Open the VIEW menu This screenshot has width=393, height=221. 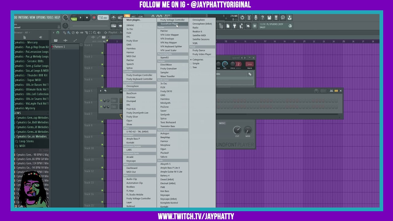point(32,17)
